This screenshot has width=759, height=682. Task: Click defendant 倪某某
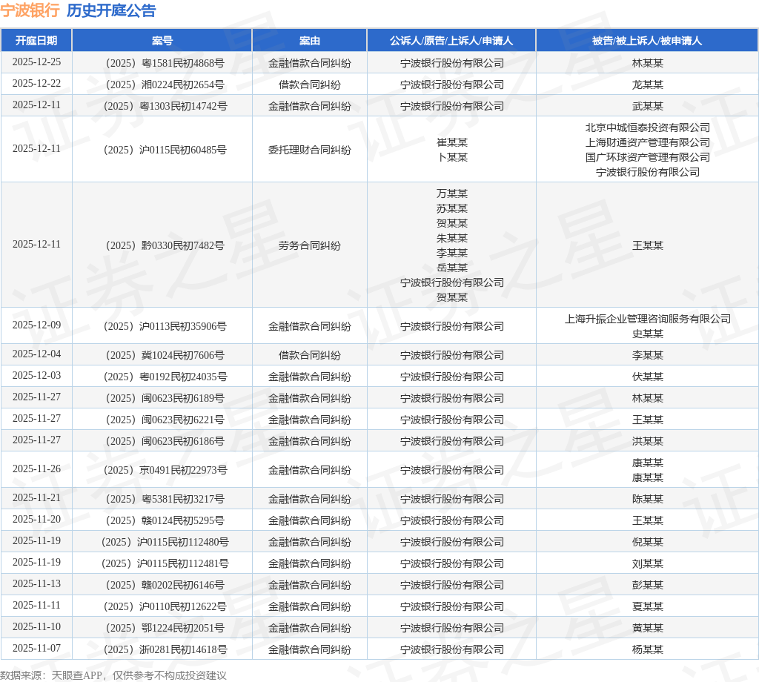648,542
